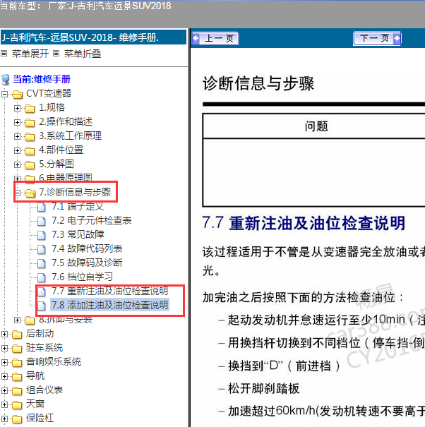Select the 1.规格 tree label

[52, 107]
